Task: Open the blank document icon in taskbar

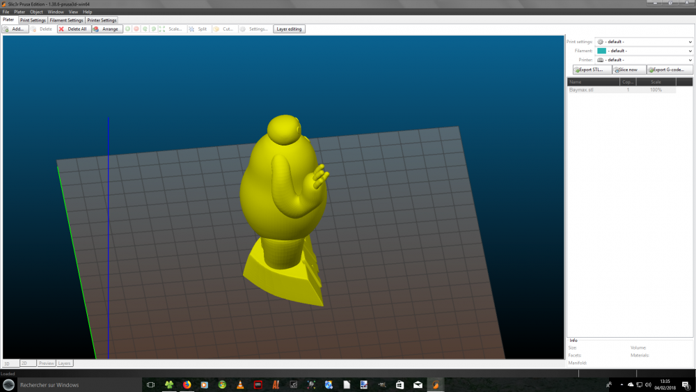Action: click(347, 385)
